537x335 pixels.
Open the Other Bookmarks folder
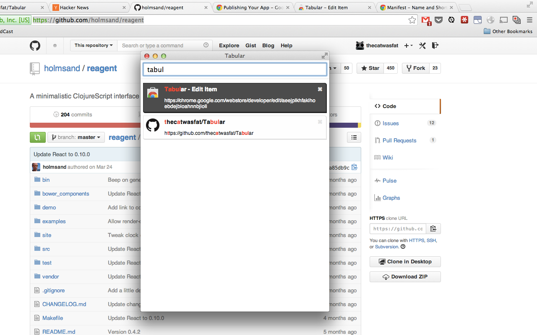[x=508, y=31]
